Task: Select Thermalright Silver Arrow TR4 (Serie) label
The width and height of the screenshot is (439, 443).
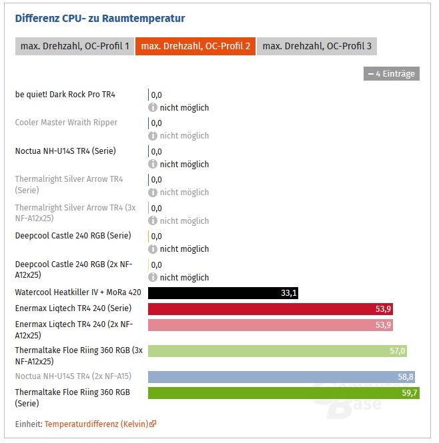Action: [69, 185]
